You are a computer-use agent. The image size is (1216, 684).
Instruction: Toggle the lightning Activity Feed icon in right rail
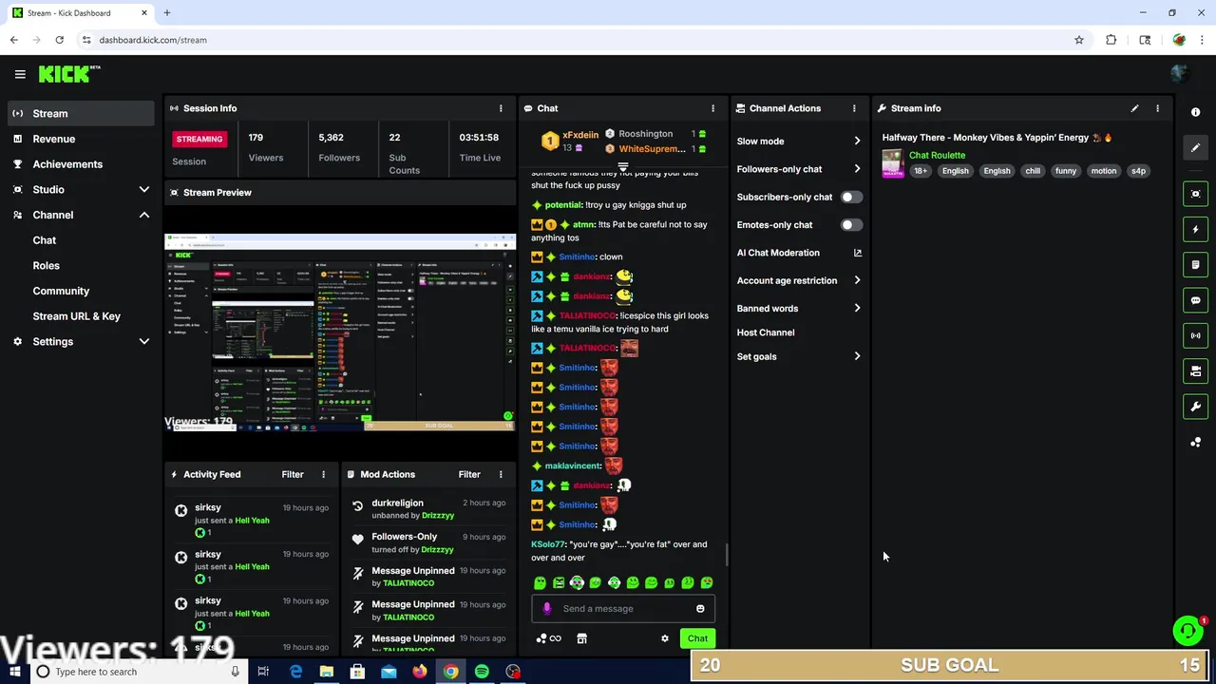1195,229
